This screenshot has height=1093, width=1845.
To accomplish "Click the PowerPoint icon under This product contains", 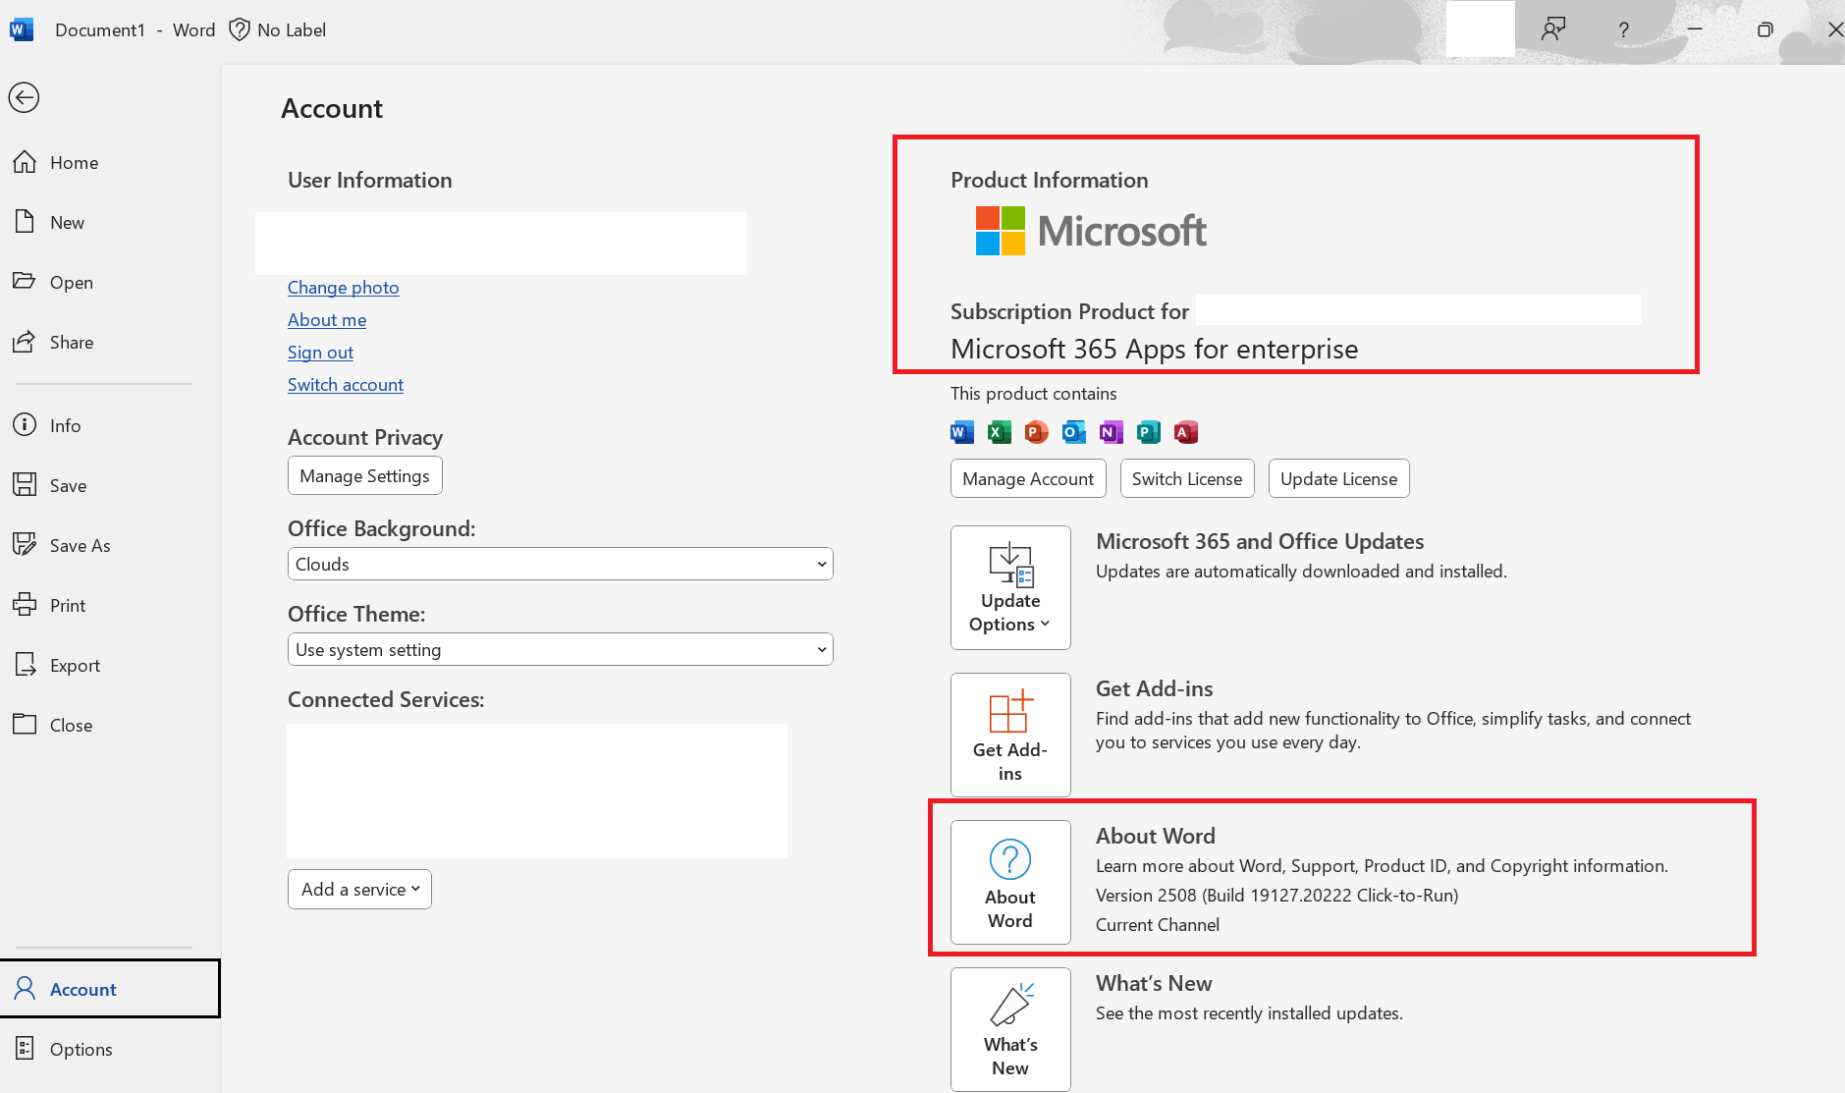I will tap(1037, 432).
